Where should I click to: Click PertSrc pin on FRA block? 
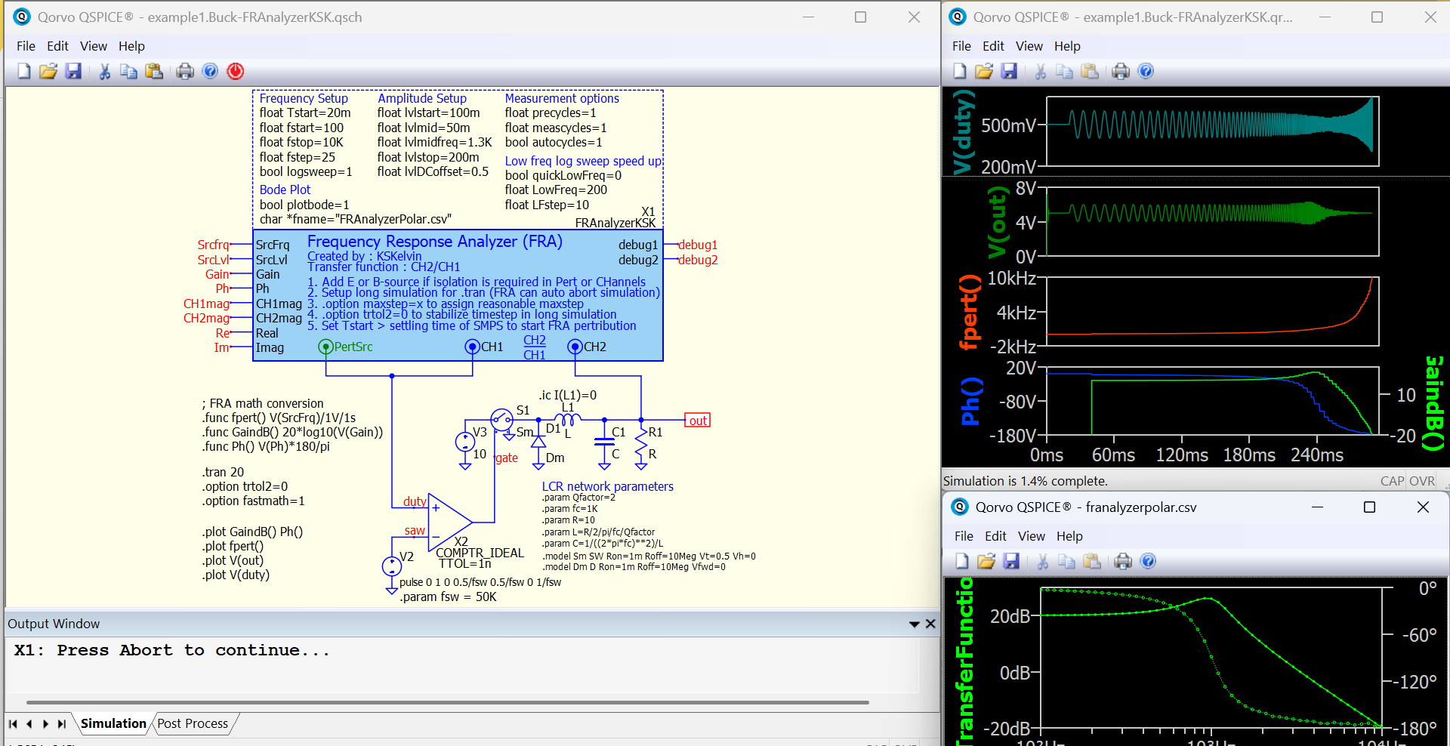coord(325,347)
